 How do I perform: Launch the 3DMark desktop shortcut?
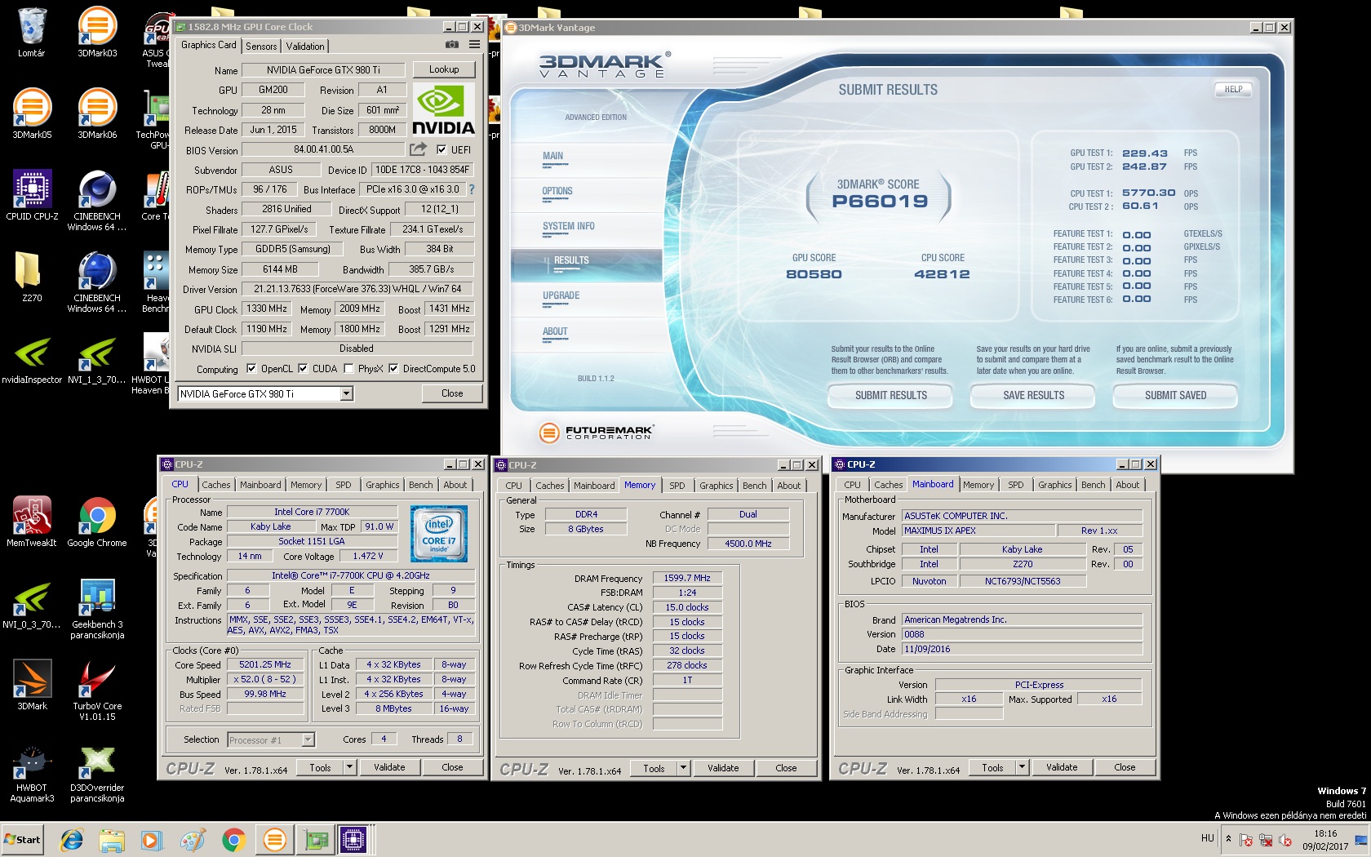point(32,686)
